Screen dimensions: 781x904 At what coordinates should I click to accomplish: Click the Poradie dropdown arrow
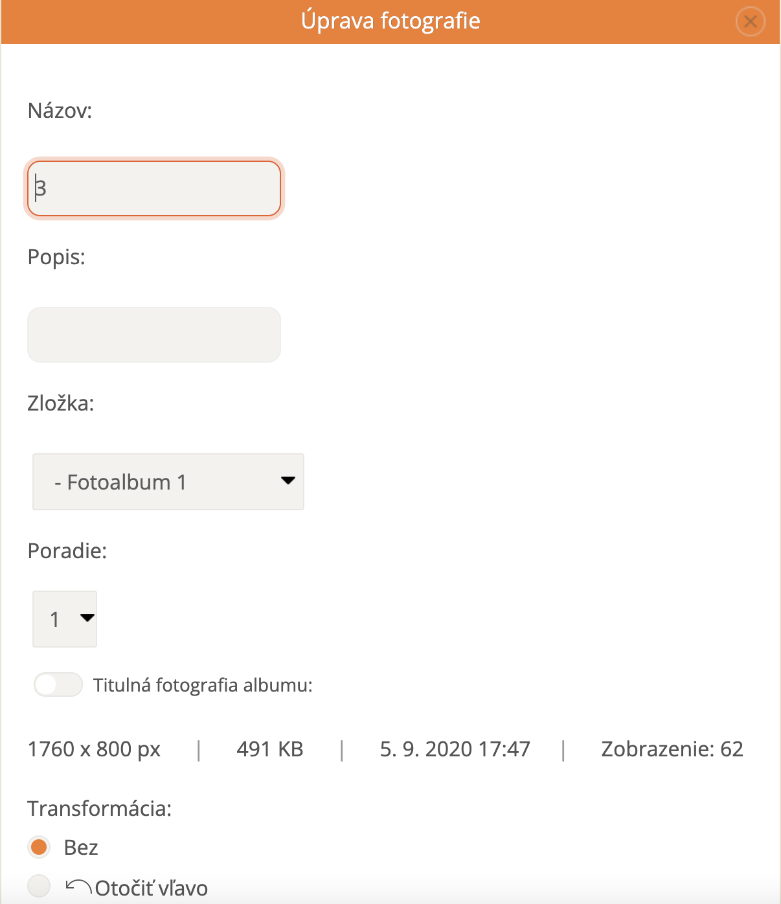(87, 618)
